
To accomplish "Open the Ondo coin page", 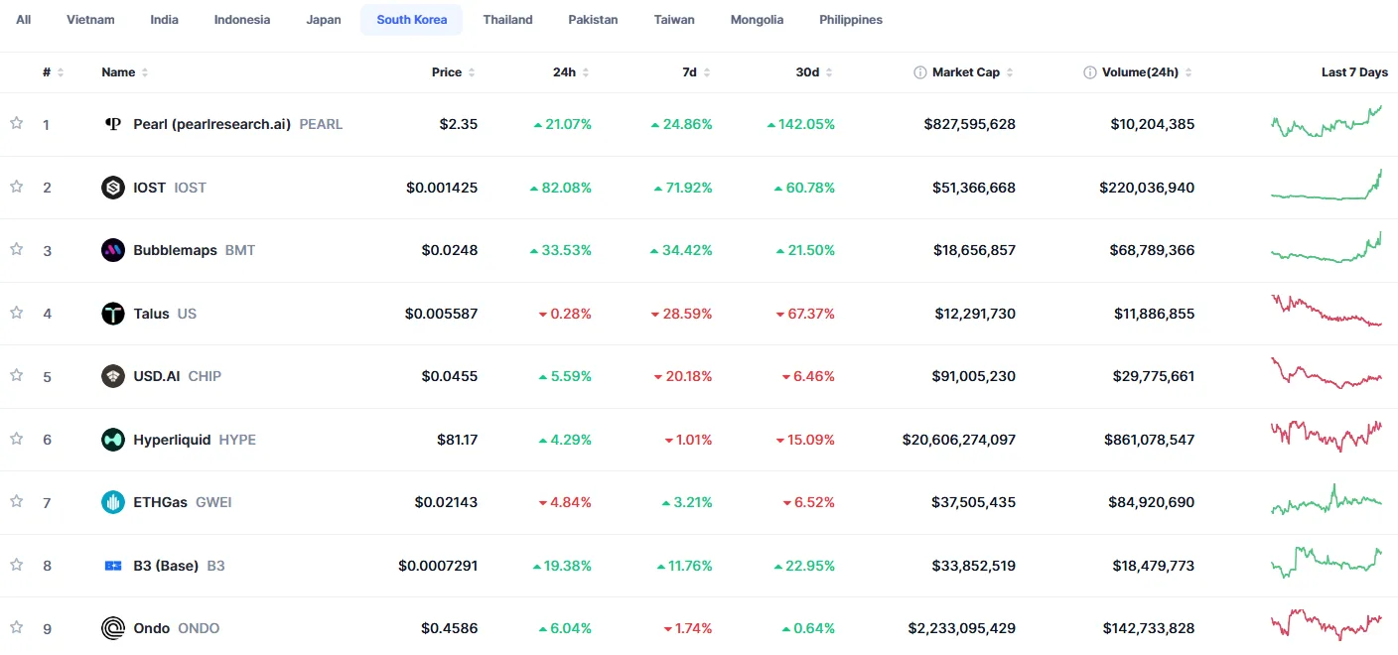I will (152, 628).
